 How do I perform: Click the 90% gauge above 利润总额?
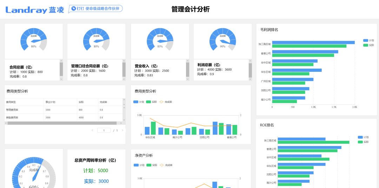click(x=222, y=39)
